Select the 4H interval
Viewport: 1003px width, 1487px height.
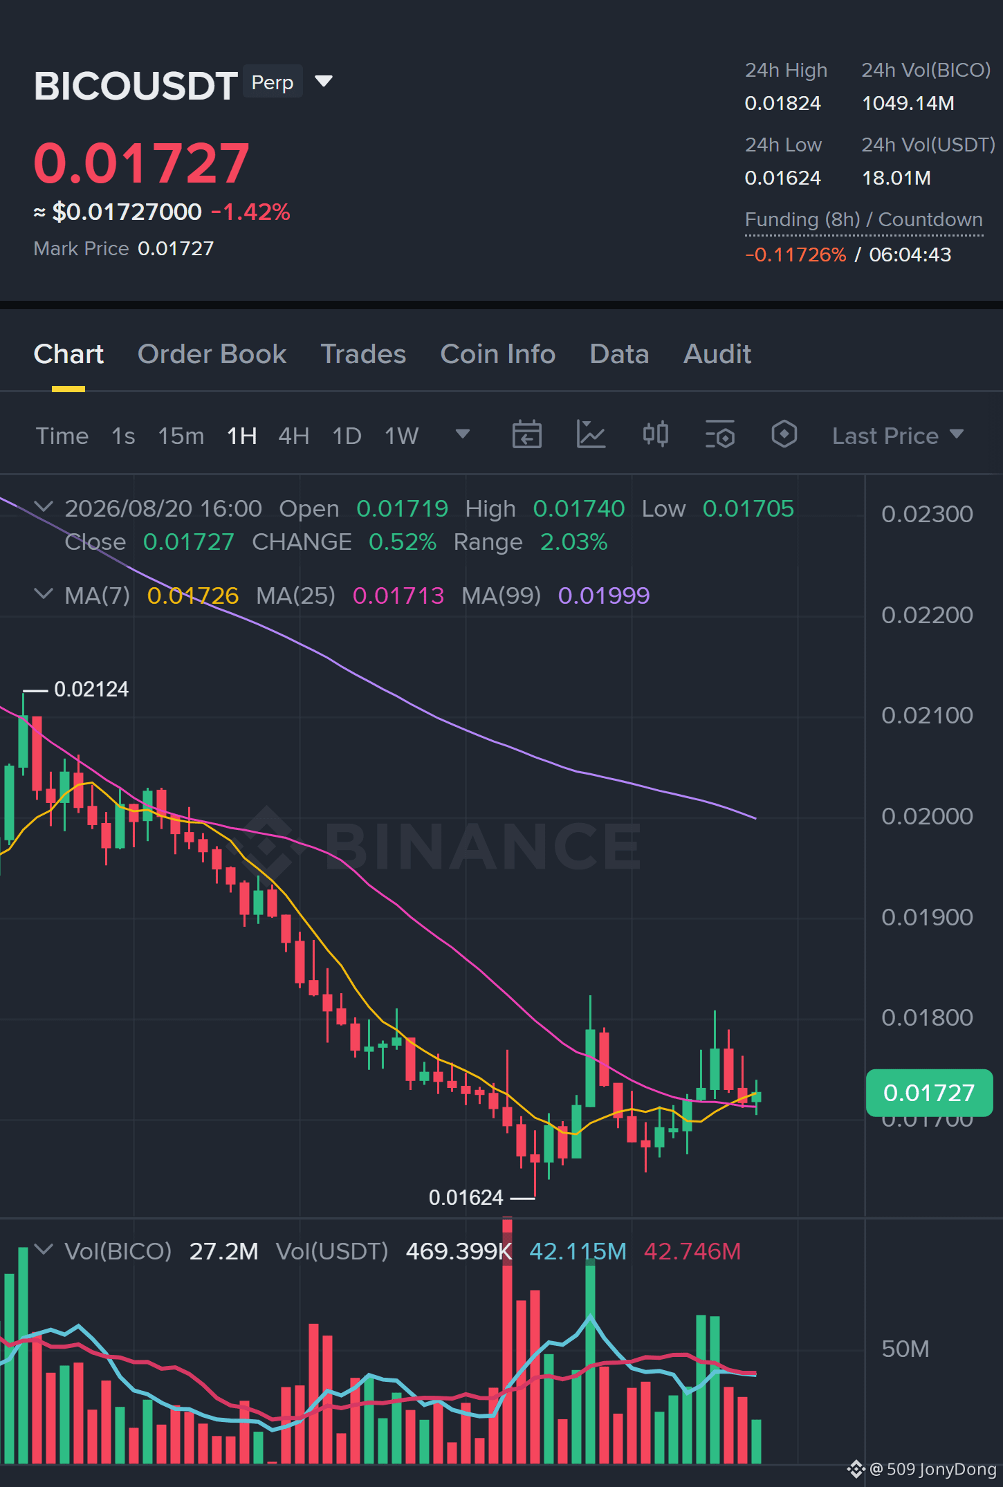pos(294,436)
